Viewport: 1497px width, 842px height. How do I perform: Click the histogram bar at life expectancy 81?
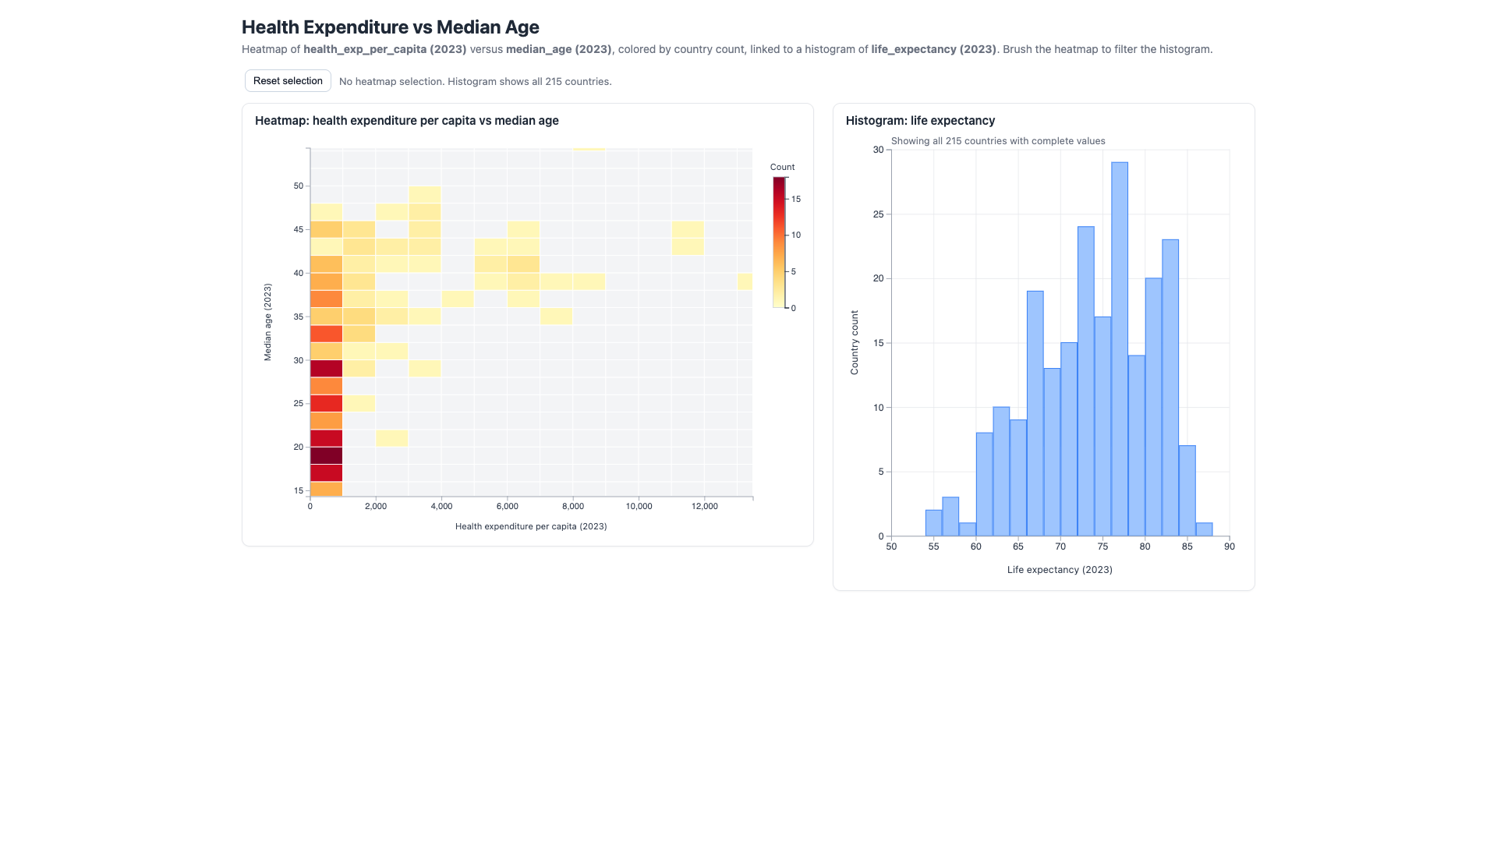tap(1153, 407)
